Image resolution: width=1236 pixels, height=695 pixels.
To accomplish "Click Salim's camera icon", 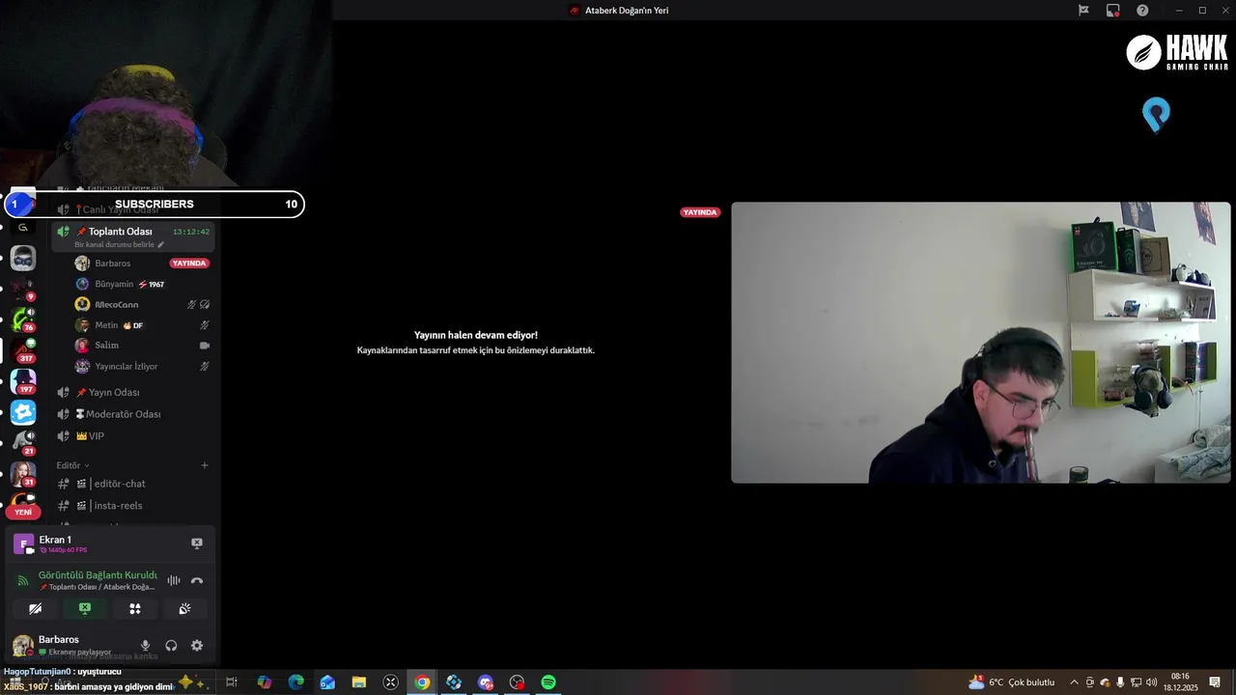I will coord(205,346).
